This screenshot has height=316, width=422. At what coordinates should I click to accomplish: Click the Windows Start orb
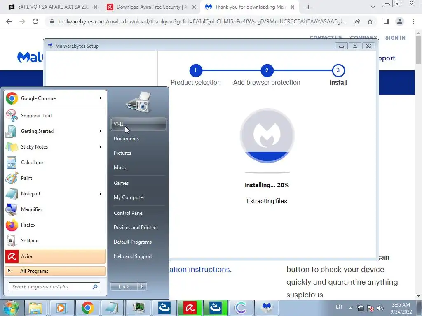click(x=11, y=308)
